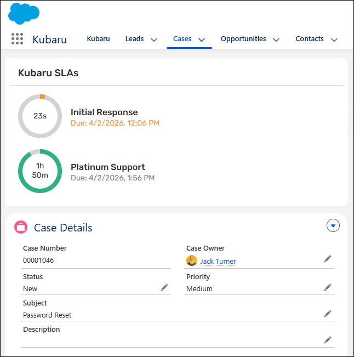Click the Platinum Support progress ring
Image resolution: width=354 pixels, height=357 pixels.
coord(39,171)
